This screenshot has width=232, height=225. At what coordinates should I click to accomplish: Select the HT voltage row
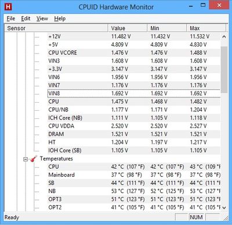click(134, 142)
